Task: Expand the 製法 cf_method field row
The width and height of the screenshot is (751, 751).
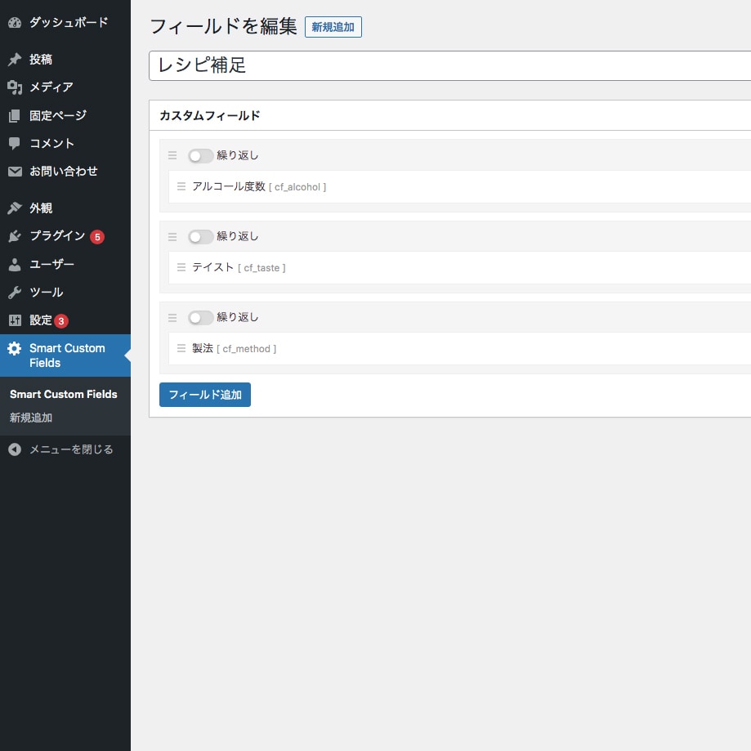Action: pos(460,349)
